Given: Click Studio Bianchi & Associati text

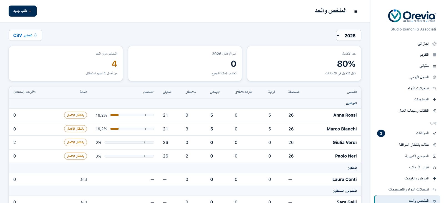Looking at the screenshot, I should click(413, 29).
